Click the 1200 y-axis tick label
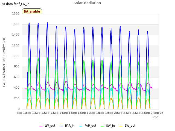This screenshot has height=131, width=175. (16, 46)
